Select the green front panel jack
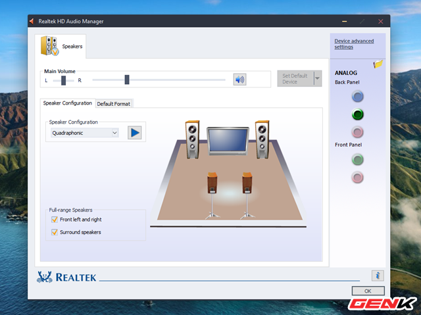The width and height of the screenshot is (421, 315). [358, 158]
